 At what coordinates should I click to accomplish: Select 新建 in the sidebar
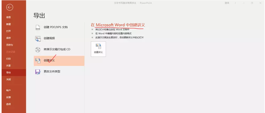8,24
